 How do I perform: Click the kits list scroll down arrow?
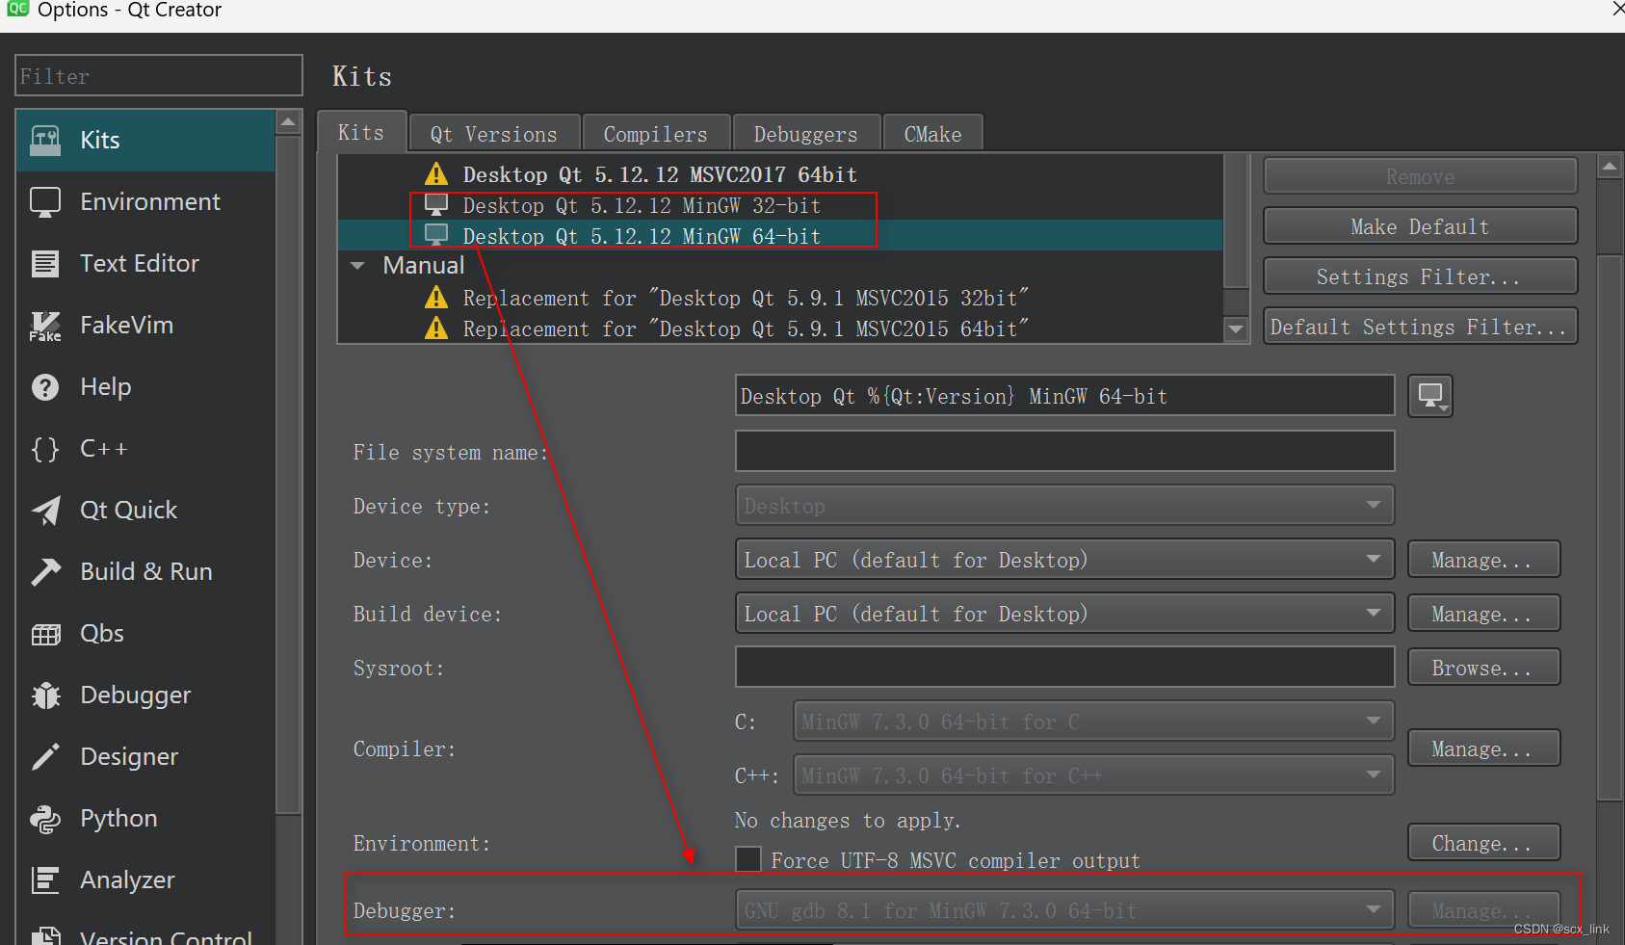pos(1236,329)
